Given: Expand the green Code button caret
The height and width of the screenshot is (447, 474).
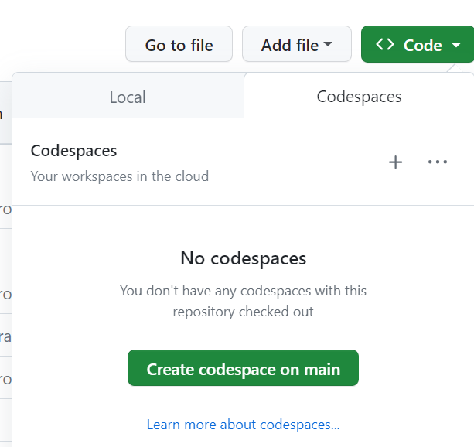Looking at the screenshot, I should (x=456, y=46).
